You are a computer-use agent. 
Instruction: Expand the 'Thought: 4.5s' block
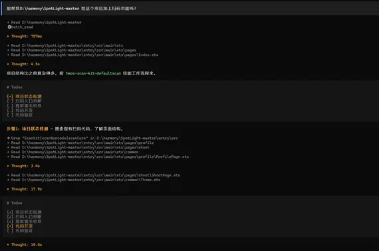point(23,64)
